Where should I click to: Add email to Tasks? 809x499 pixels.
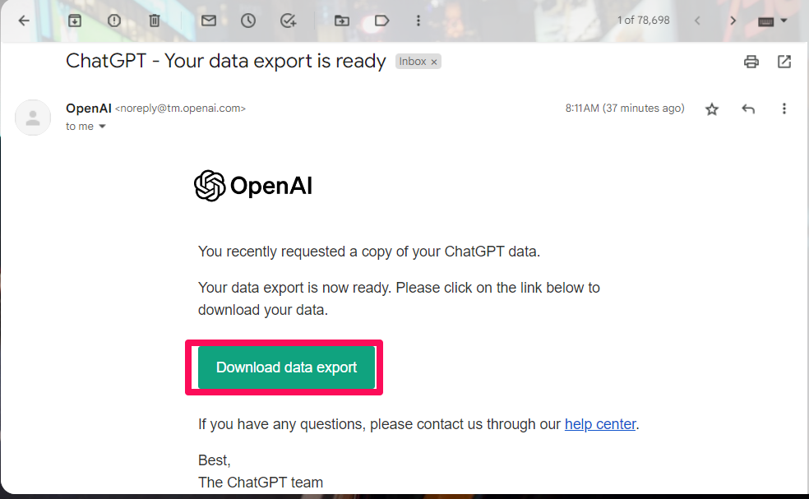click(x=288, y=21)
